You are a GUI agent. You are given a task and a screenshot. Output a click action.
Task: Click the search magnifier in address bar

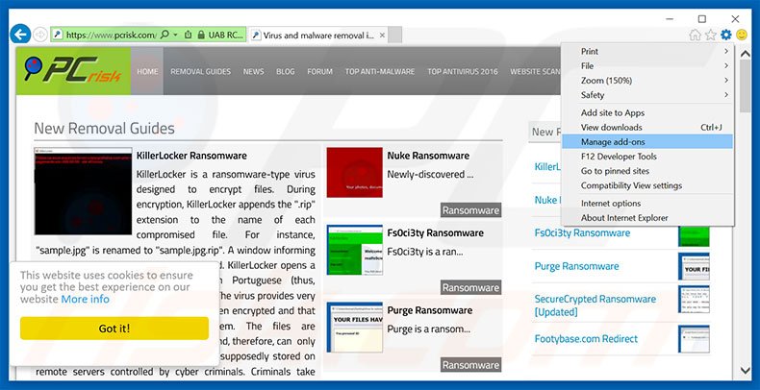(x=165, y=35)
